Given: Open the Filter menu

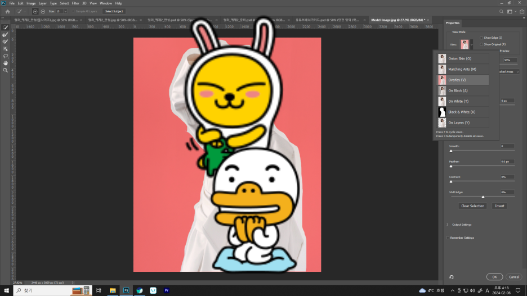Looking at the screenshot, I should click(75, 3).
